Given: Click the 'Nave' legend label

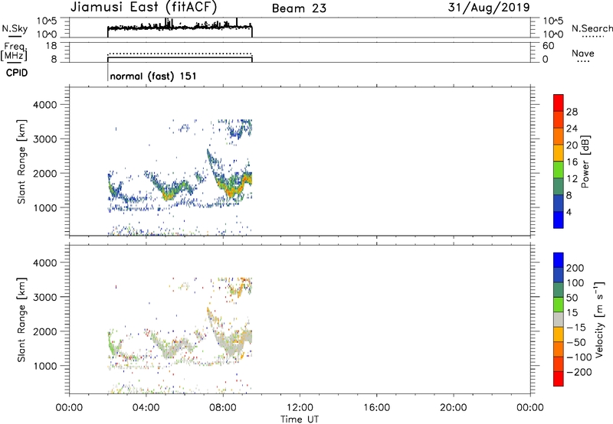Looking at the screenshot, I should (x=583, y=53).
